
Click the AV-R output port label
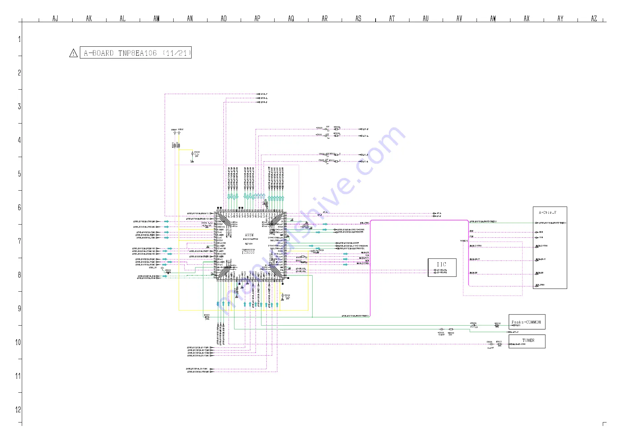439,216
